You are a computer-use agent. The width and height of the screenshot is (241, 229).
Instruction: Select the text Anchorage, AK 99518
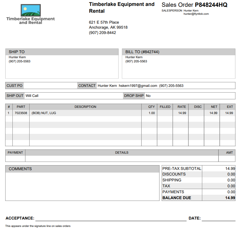coord(108,27)
